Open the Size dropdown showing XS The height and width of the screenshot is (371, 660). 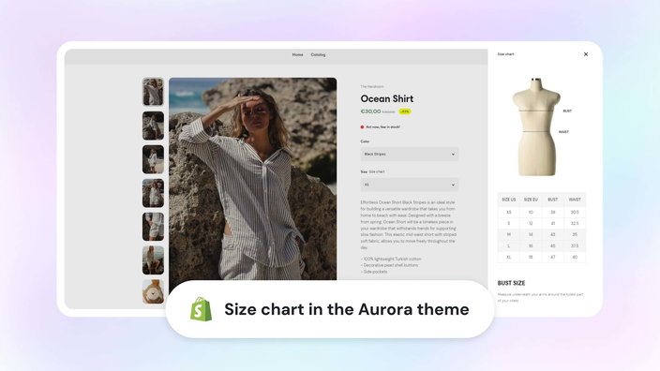coord(410,185)
